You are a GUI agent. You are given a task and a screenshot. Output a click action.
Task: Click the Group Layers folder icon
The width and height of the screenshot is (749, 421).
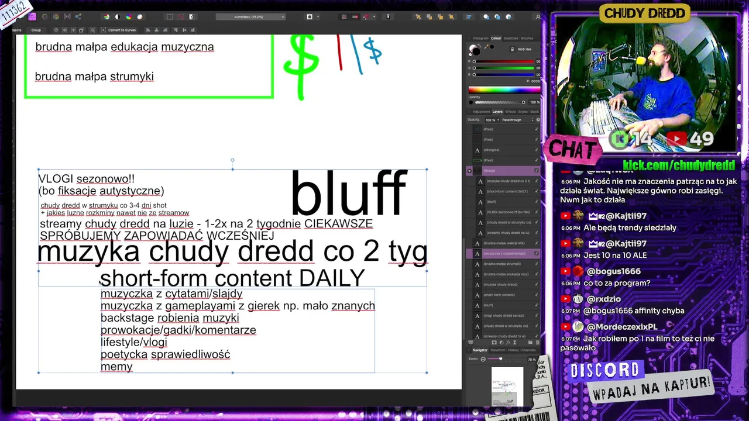[x=530, y=343]
